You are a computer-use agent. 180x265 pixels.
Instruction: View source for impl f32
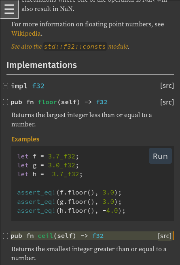tap(167, 85)
